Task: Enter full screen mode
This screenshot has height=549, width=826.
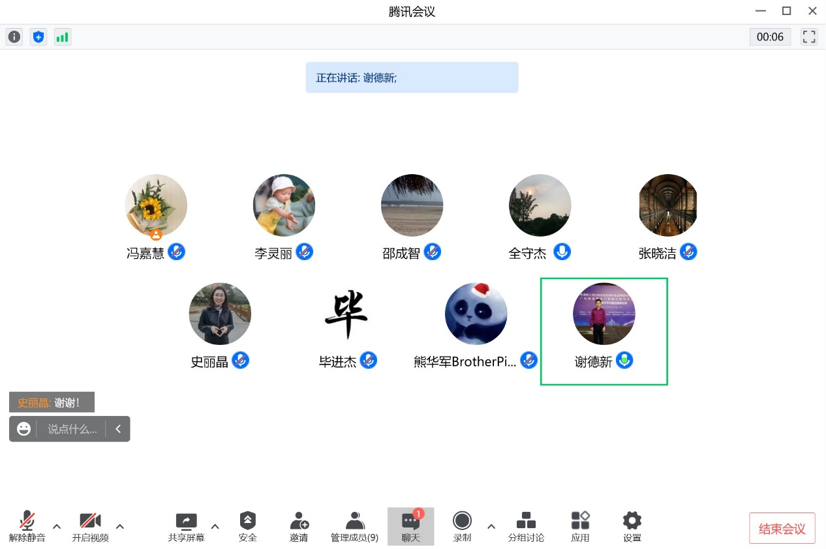Action: tap(809, 37)
